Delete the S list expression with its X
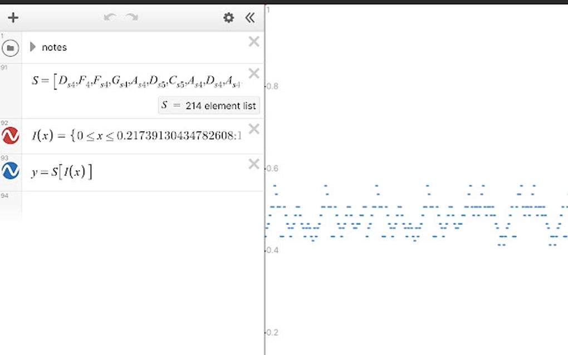This screenshot has height=355, width=568. (254, 73)
